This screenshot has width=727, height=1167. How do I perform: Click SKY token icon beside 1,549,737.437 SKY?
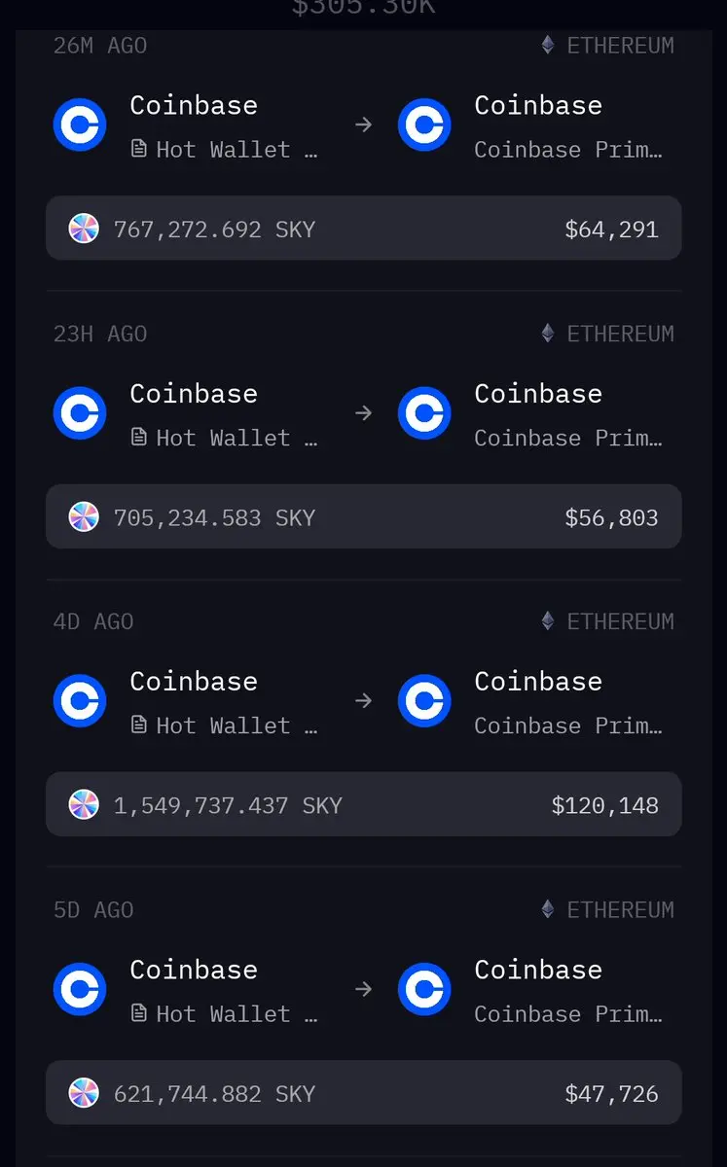(x=84, y=804)
